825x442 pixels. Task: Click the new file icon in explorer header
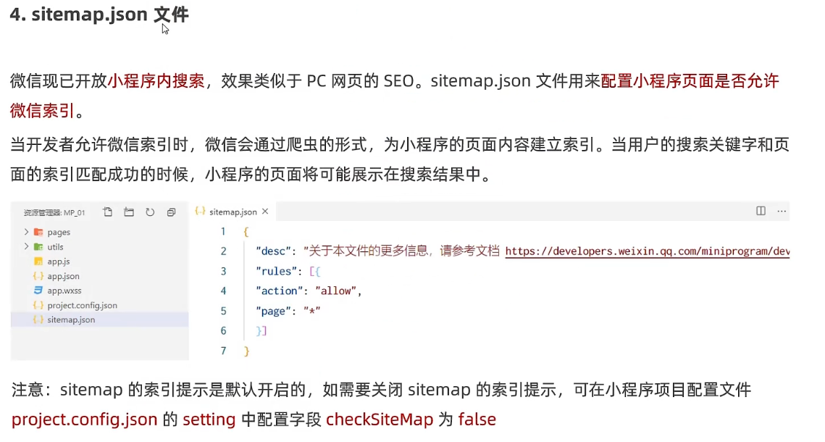click(108, 212)
